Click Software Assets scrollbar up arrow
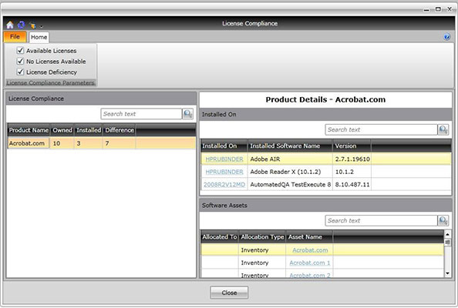The image size is (458, 308). point(447,234)
